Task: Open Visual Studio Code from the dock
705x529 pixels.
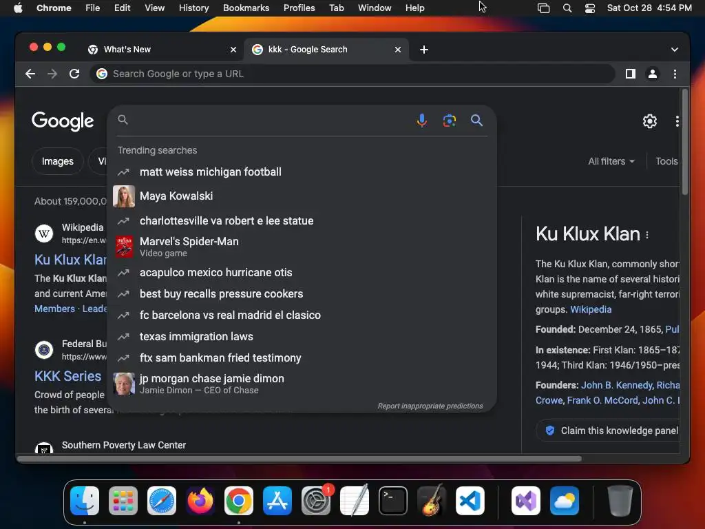Action: point(470,501)
